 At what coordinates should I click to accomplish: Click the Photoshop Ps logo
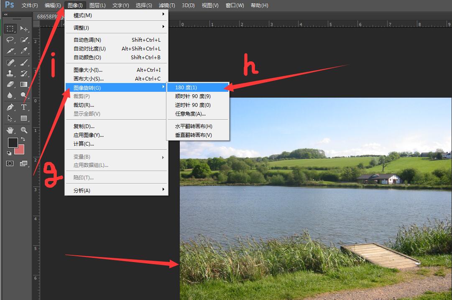point(10,5)
